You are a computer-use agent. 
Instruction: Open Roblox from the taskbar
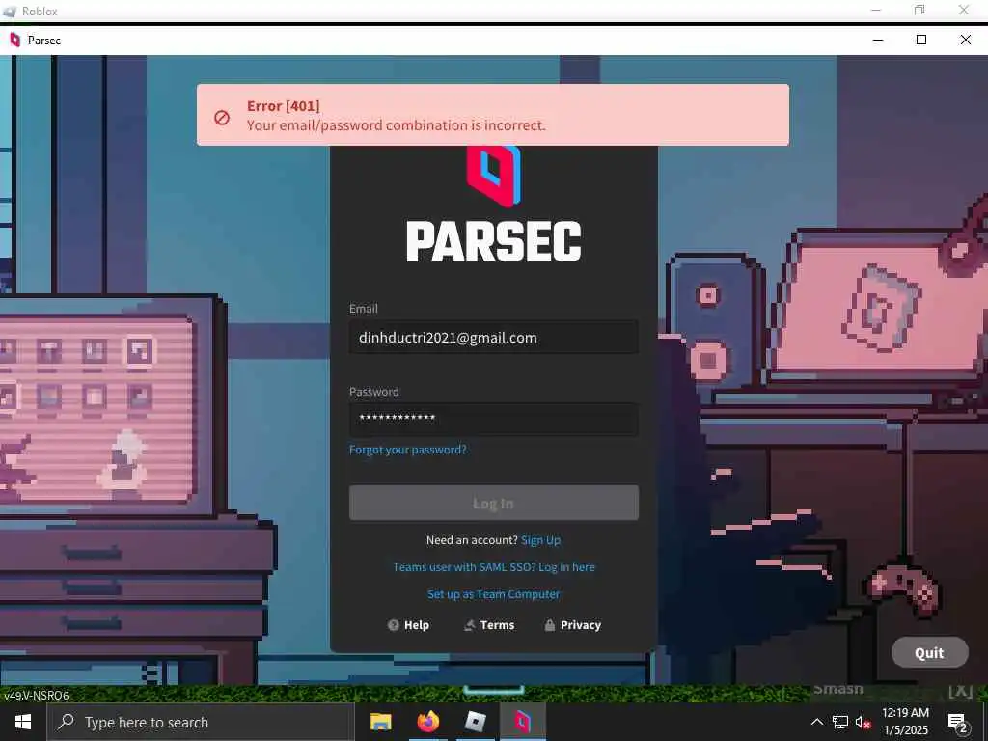click(x=475, y=722)
